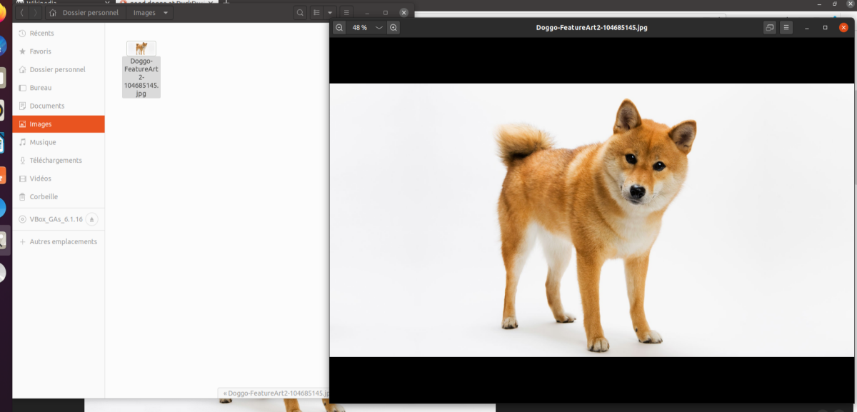
Task: Open Musique in the sidebar
Action: (x=59, y=142)
